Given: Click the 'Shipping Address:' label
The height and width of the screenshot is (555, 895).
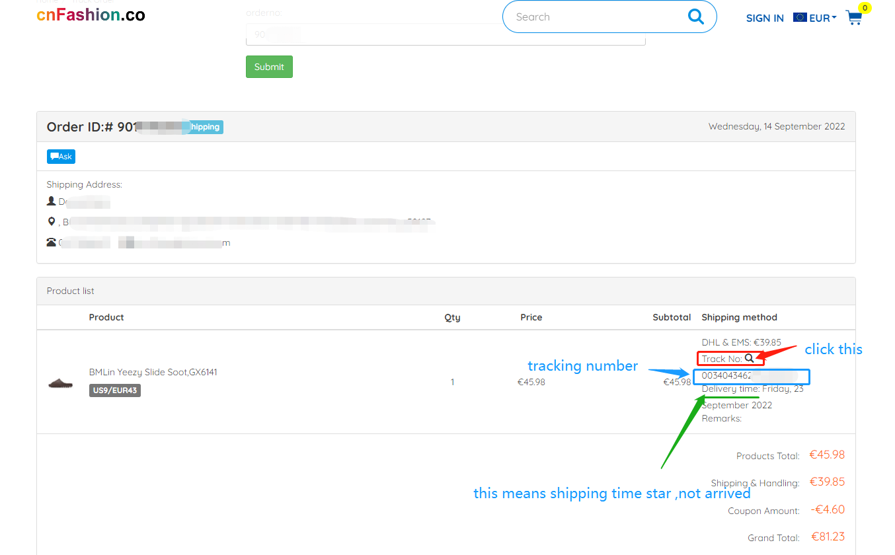Looking at the screenshot, I should tap(85, 184).
